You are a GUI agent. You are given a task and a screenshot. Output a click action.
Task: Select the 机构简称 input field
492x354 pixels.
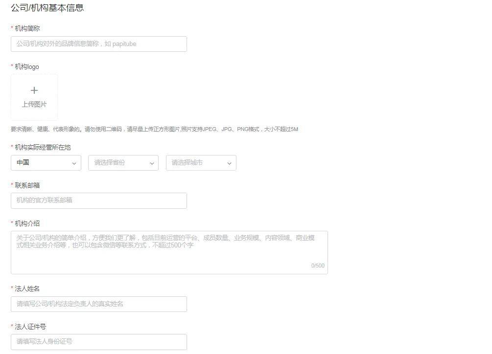point(98,44)
